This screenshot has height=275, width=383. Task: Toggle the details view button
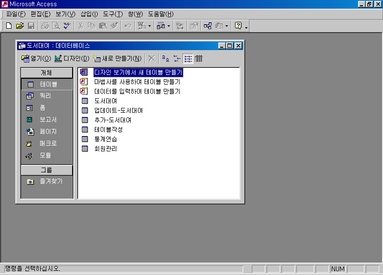(198, 59)
